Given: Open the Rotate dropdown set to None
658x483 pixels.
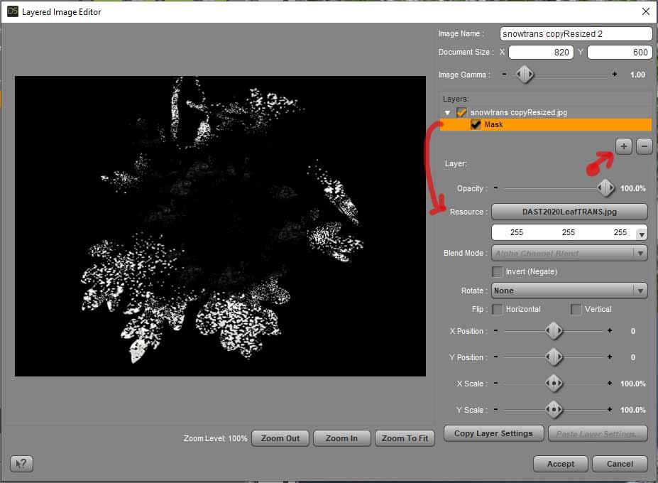Looking at the screenshot, I should click(x=569, y=291).
